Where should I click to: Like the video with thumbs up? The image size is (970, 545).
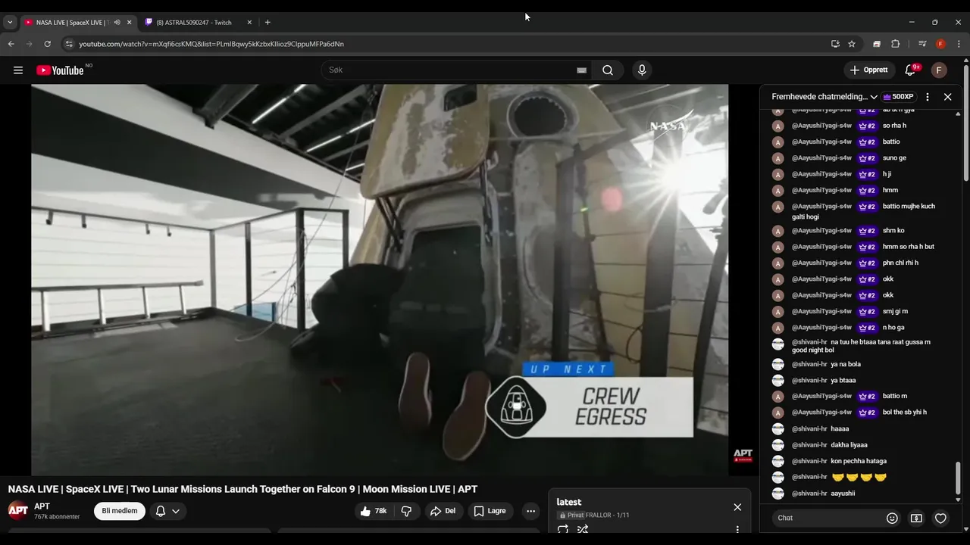(x=374, y=511)
